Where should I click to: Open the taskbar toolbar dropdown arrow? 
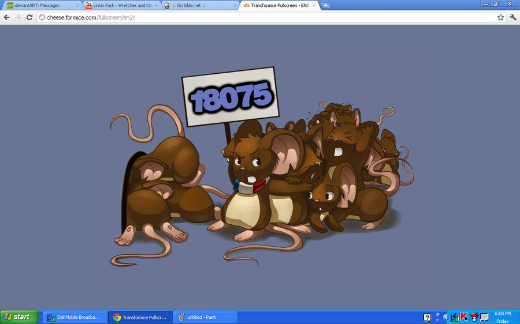click(437, 320)
